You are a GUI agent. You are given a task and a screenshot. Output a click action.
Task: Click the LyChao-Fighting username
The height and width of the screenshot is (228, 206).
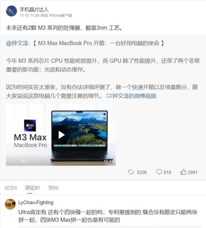coord(36,202)
